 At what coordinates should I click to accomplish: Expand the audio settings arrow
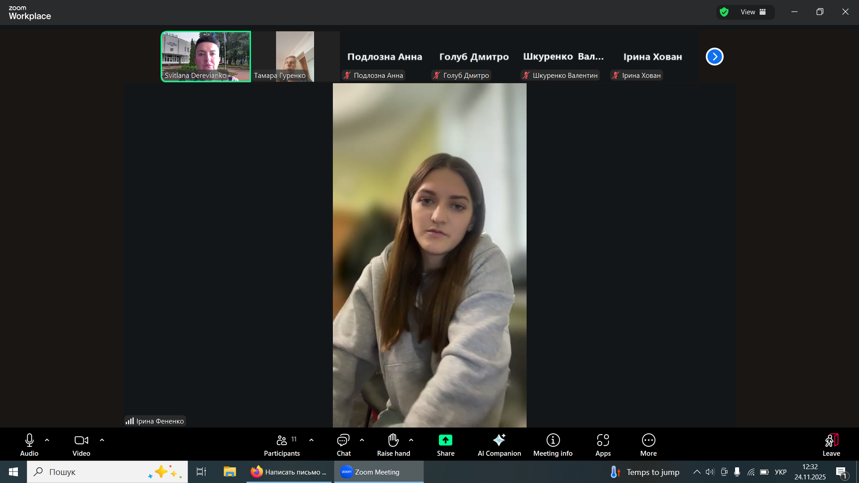coord(47,440)
